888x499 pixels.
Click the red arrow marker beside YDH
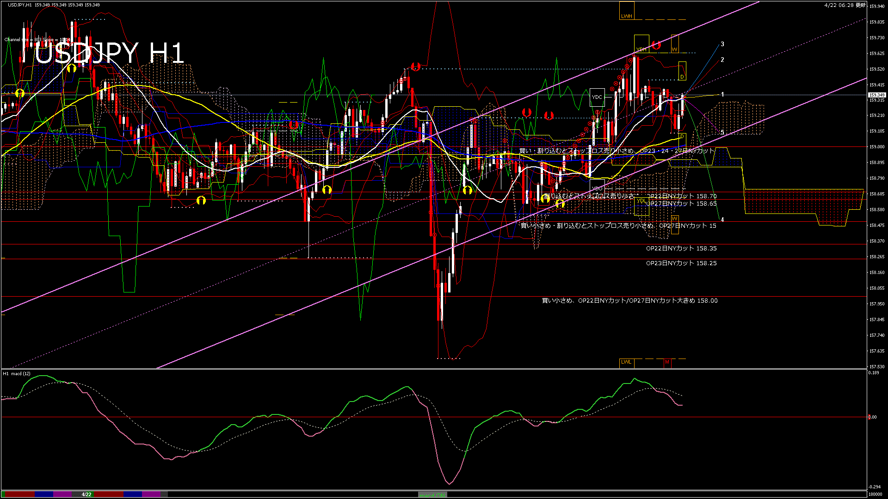tap(656, 45)
